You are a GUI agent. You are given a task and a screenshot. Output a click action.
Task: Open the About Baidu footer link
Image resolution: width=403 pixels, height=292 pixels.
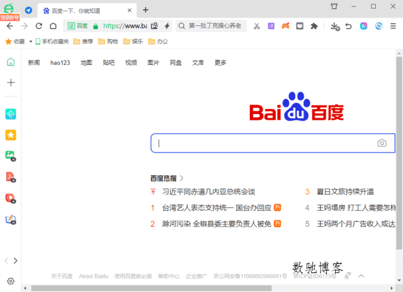93,276
